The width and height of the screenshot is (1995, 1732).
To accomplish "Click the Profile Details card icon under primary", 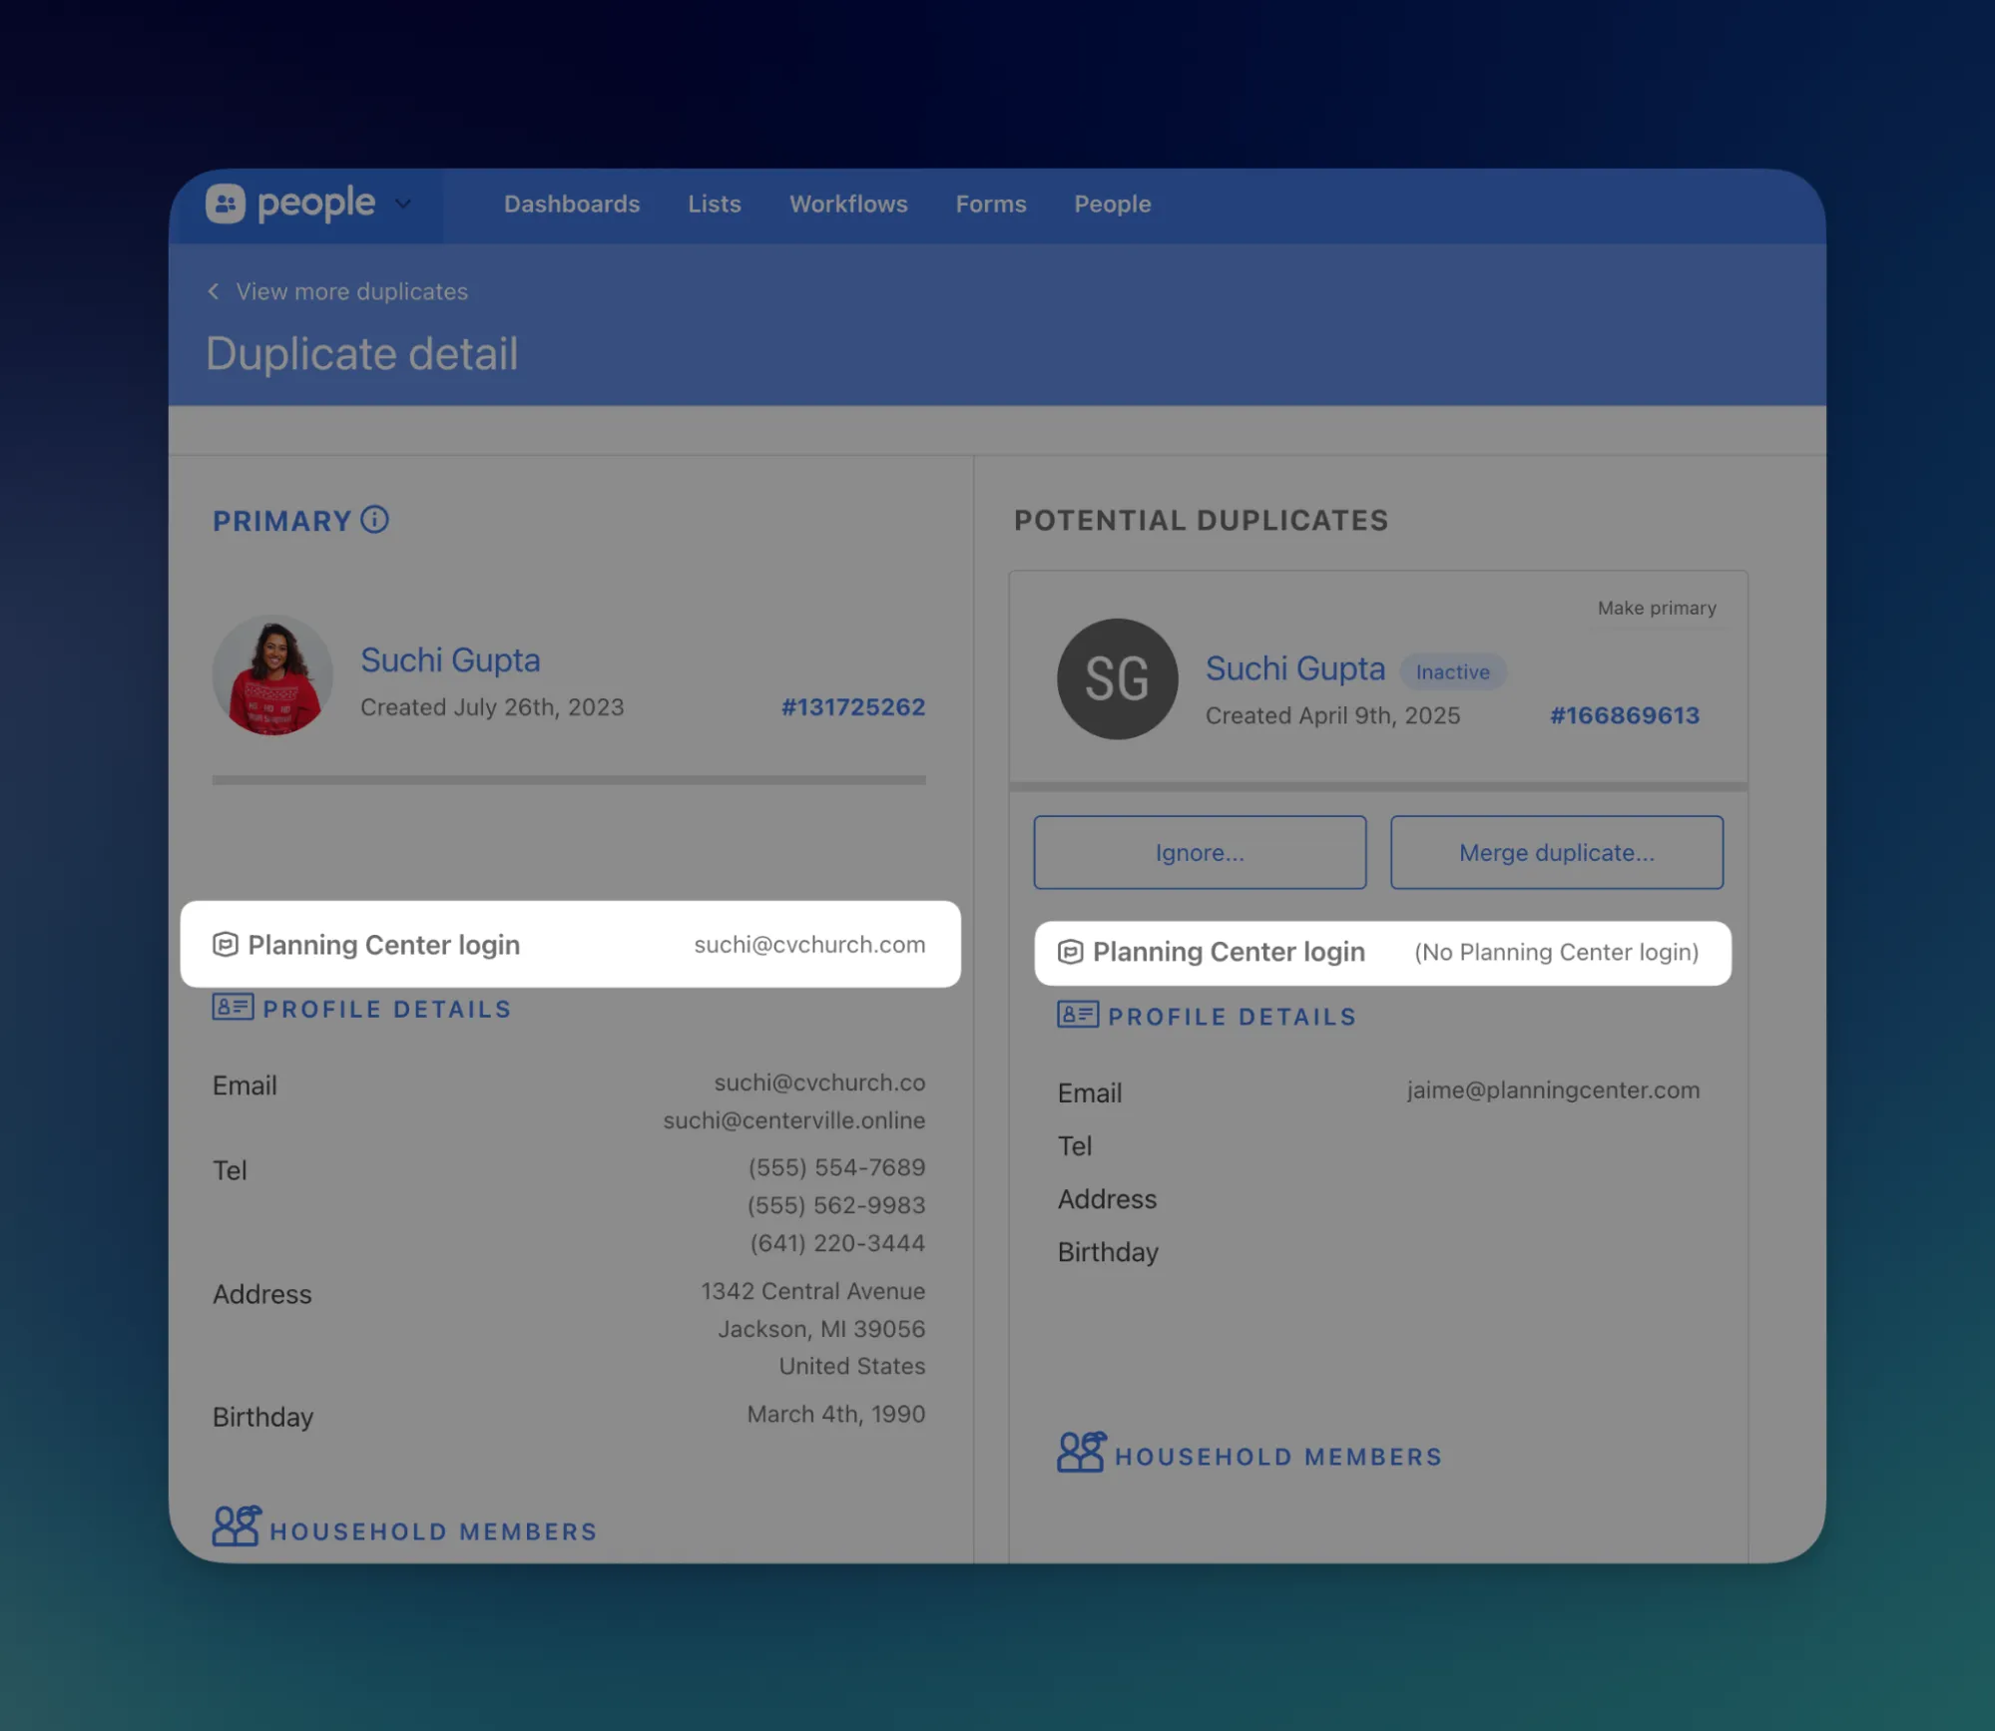I will coord(232,1008).
